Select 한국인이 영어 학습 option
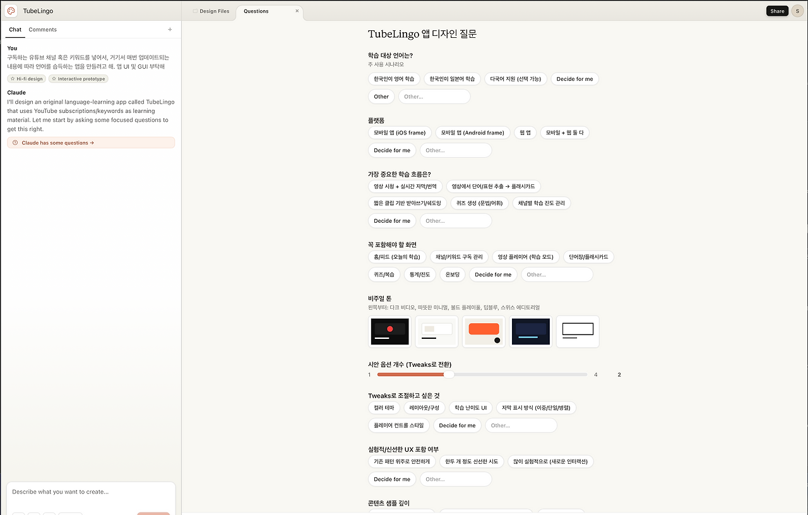Screen dimensions: 808x515 click(394, 79)
